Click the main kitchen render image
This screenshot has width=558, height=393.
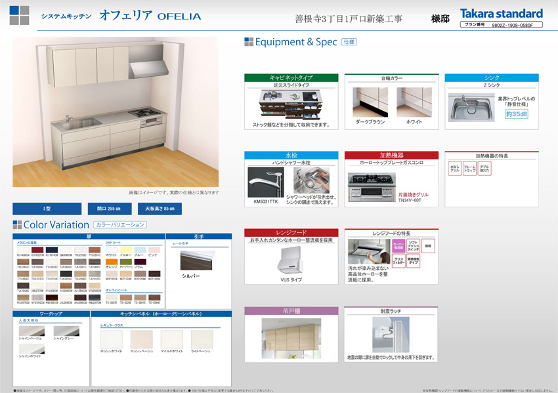[x=116, y=112]
